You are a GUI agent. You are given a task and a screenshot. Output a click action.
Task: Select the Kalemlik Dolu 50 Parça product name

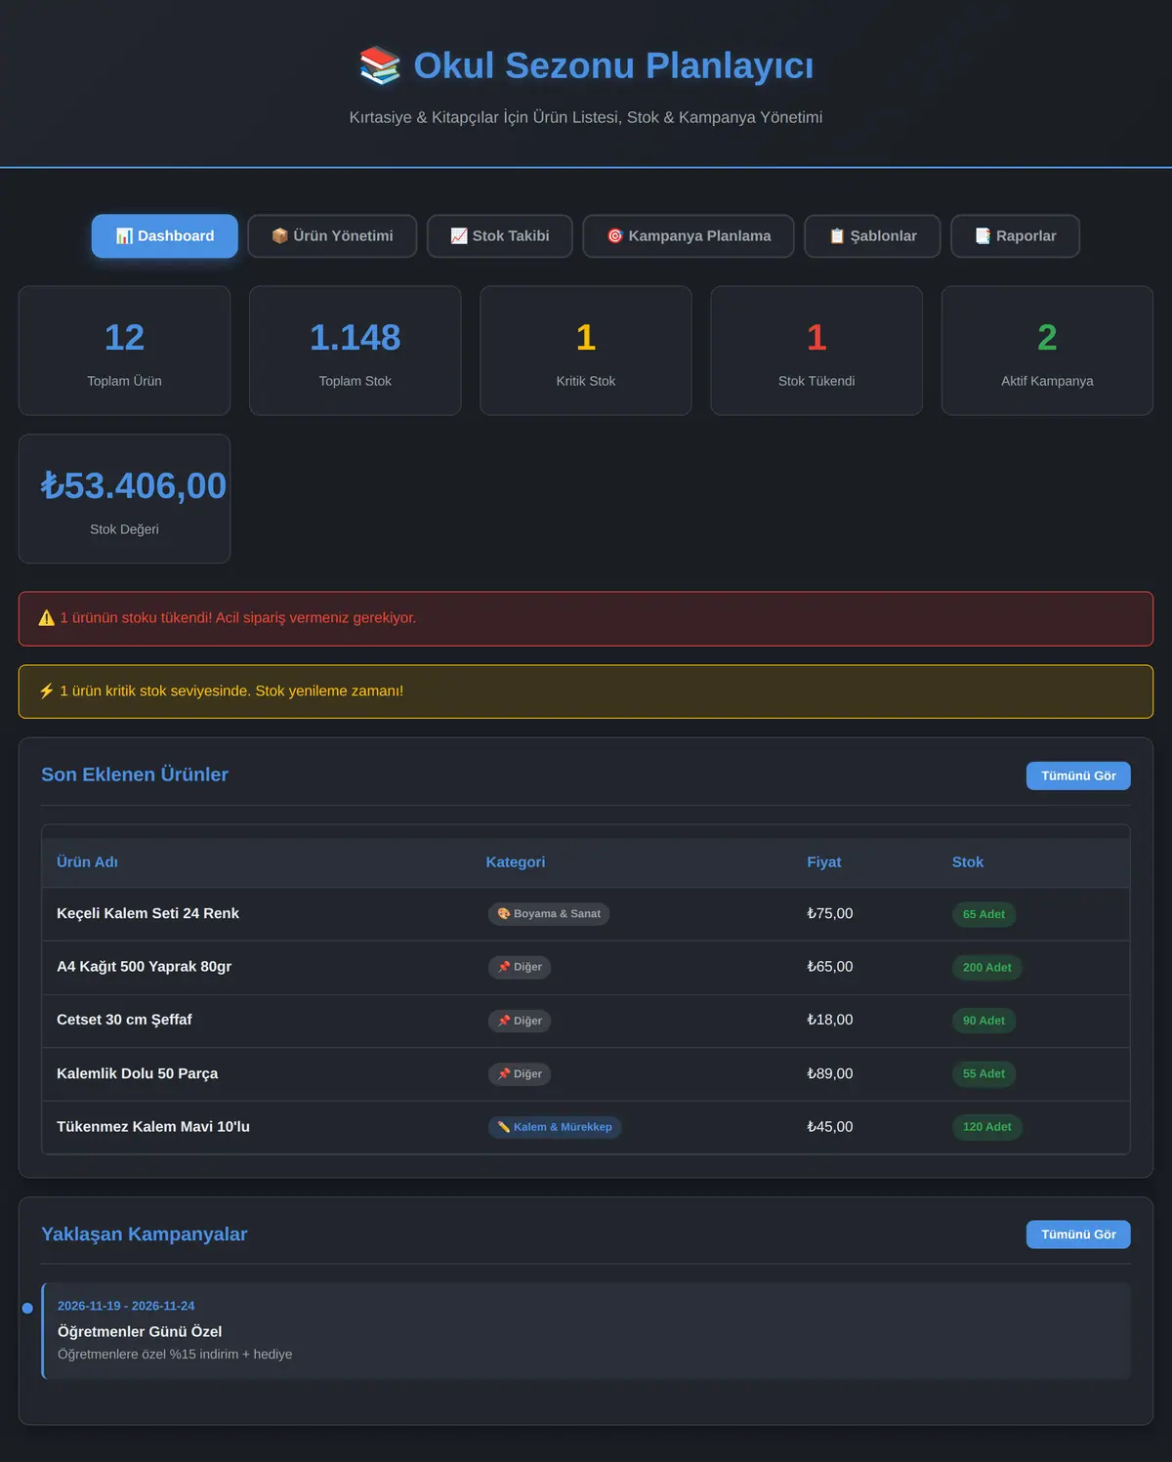tap(137, 1073)
